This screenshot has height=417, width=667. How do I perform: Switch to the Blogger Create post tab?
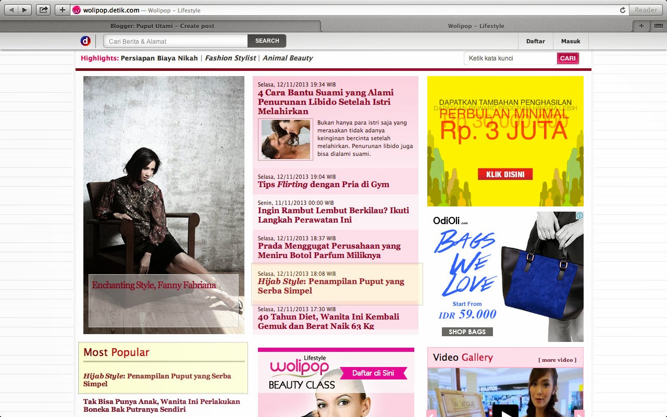pyautogui.click(x=162, y=26)
